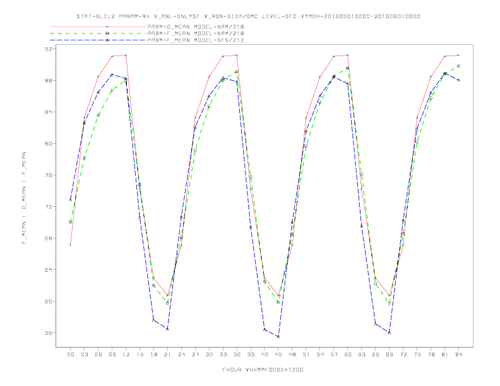Click the green circle data point at hour 84

(x=458, y=66)
